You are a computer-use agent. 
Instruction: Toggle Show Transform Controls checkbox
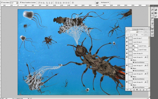tap(21, 3)
